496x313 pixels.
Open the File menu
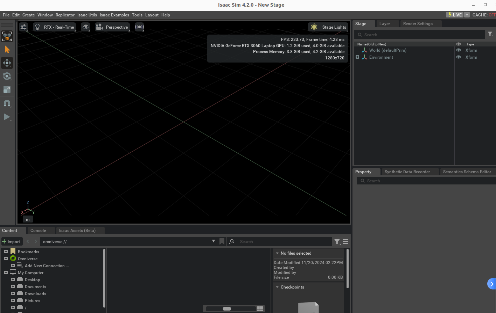coord(6,15)
